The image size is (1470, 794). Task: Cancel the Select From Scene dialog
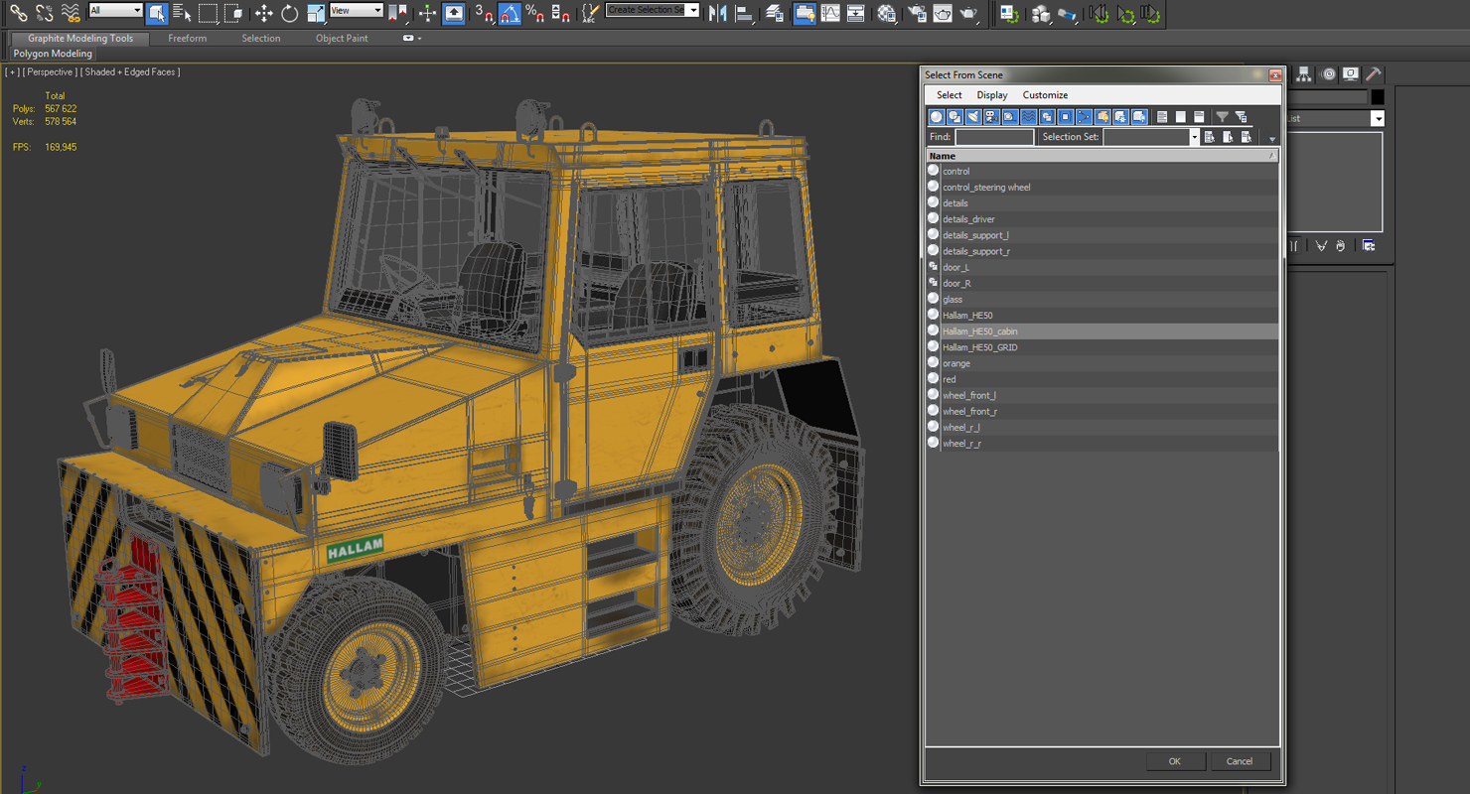(1240, 761)
